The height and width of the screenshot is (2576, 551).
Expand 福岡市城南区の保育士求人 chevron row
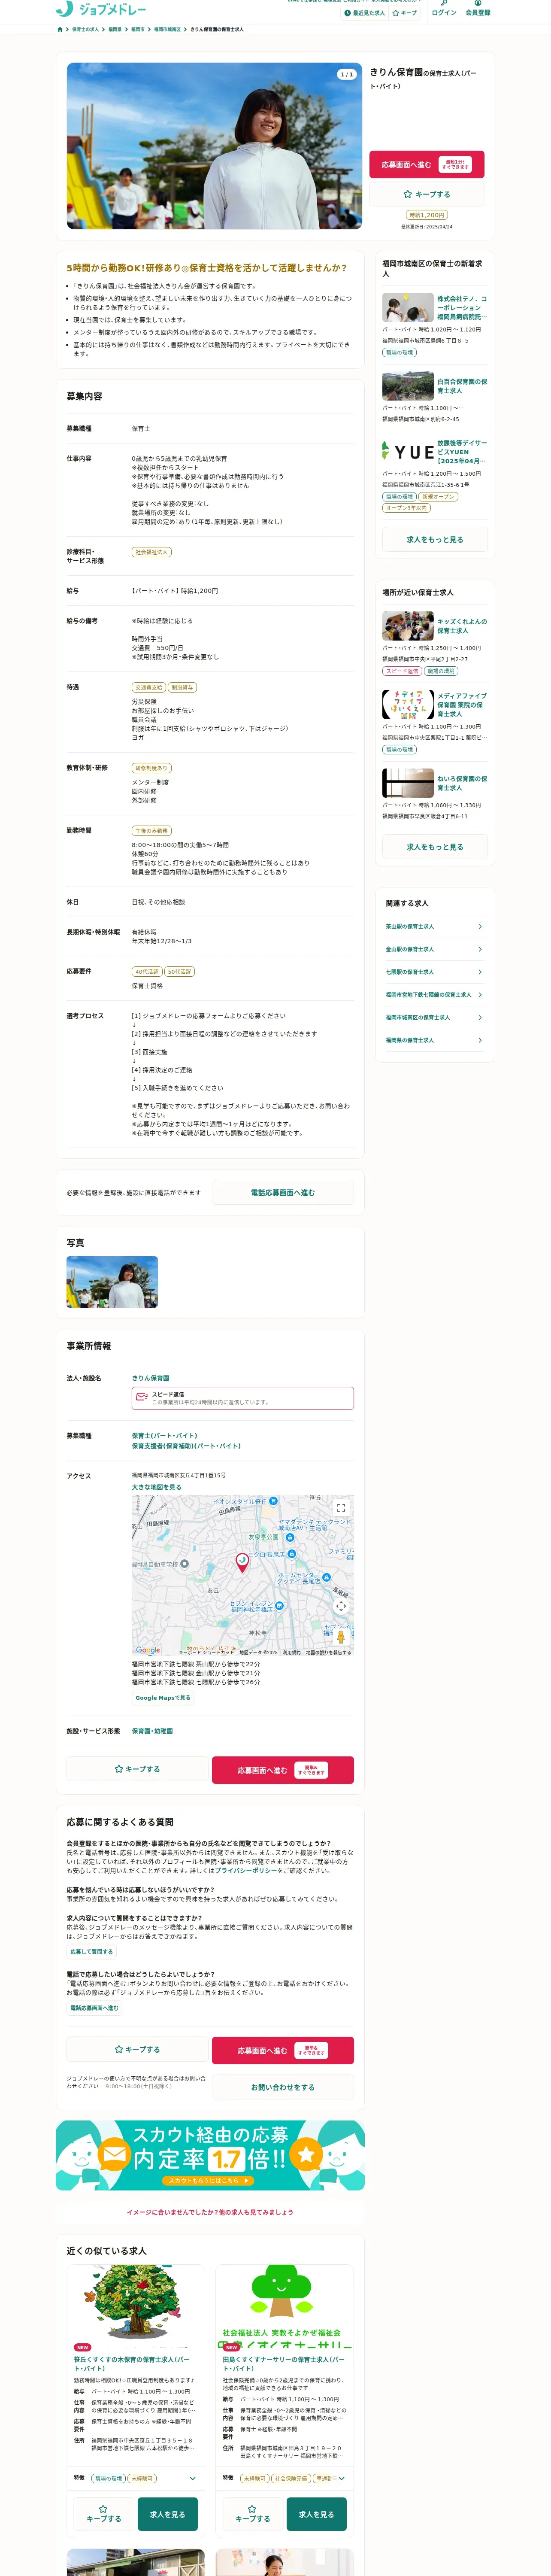pyautogui.click(x=435, y=1018)
